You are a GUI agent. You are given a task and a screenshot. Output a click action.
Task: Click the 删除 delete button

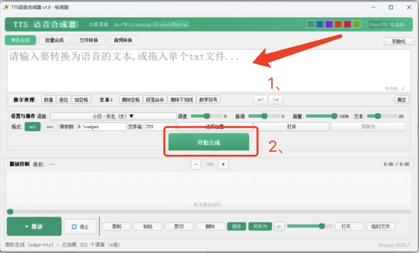[x=210, y=227]
